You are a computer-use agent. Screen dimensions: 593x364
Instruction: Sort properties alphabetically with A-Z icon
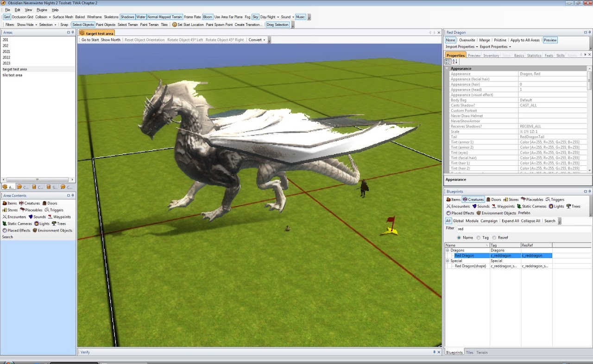tap(455, 62)
